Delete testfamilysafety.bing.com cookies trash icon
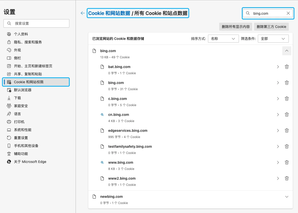The image size is (298, 213). pyautogui.click(x=287, y=146)
